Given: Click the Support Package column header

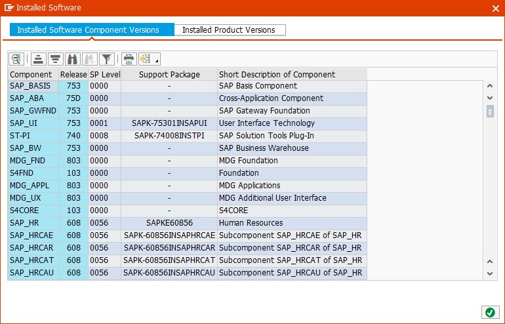Looking at the screenshot, I should pyautogui.click(x=169, y=74).
